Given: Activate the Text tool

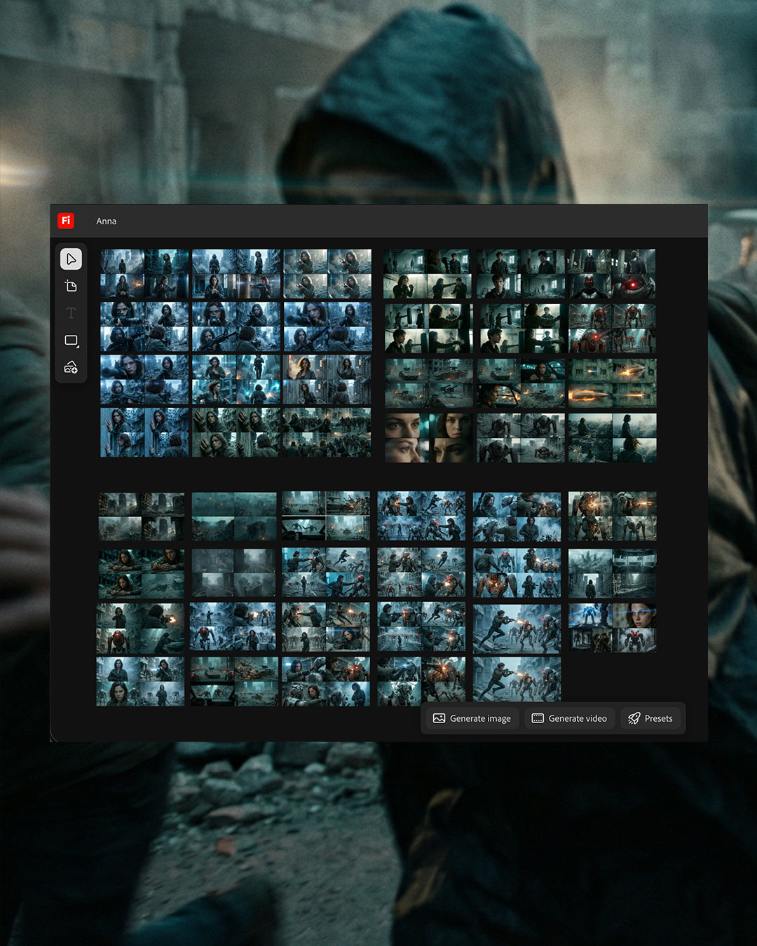Looking at the screenshot, I should click(71, 313).
